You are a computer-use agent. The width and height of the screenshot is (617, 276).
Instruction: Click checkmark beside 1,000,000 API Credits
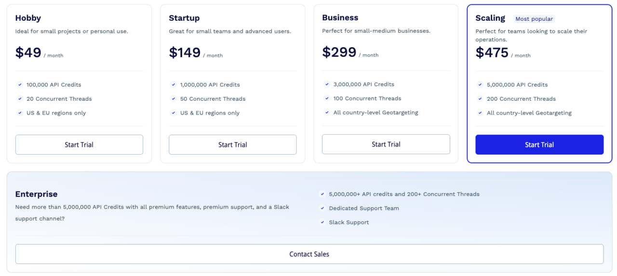click(x=174, y=85)
